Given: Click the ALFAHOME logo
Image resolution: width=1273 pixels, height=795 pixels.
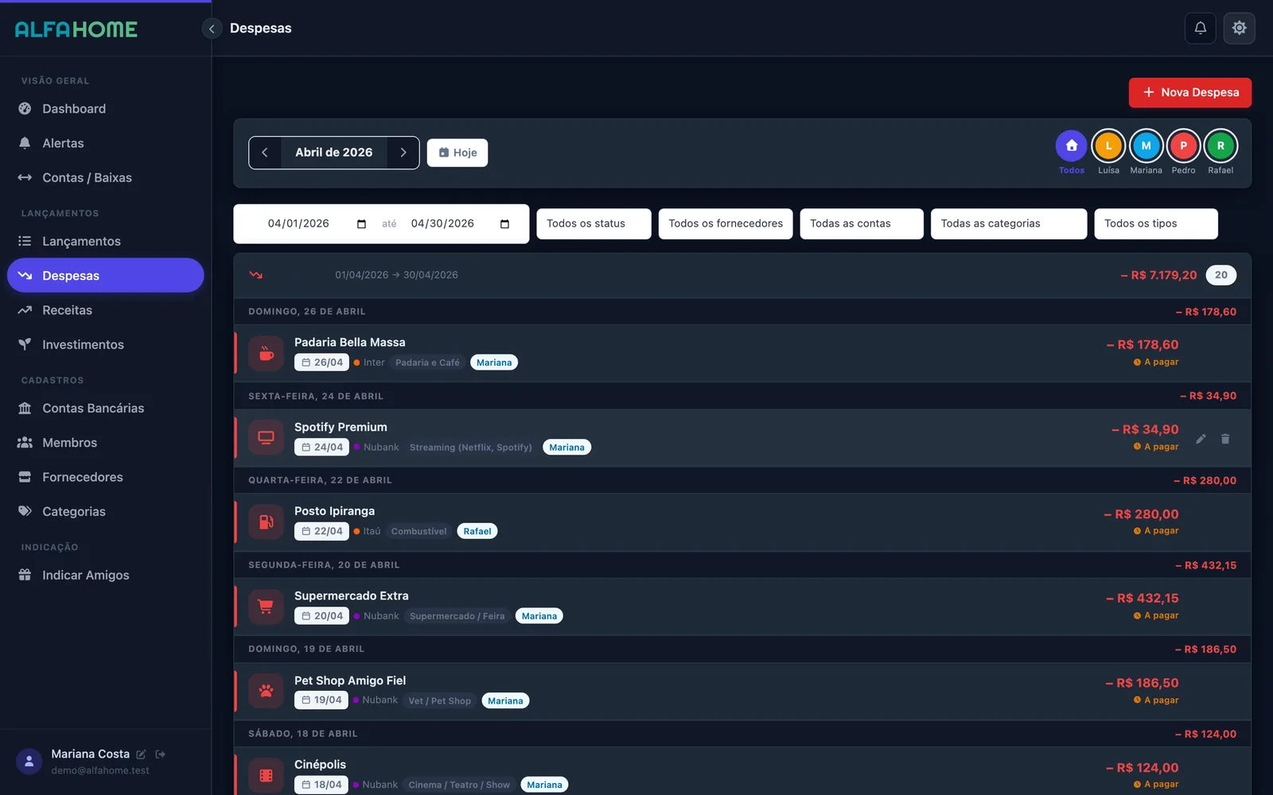Looking at the screenshot, I should 76,29.
